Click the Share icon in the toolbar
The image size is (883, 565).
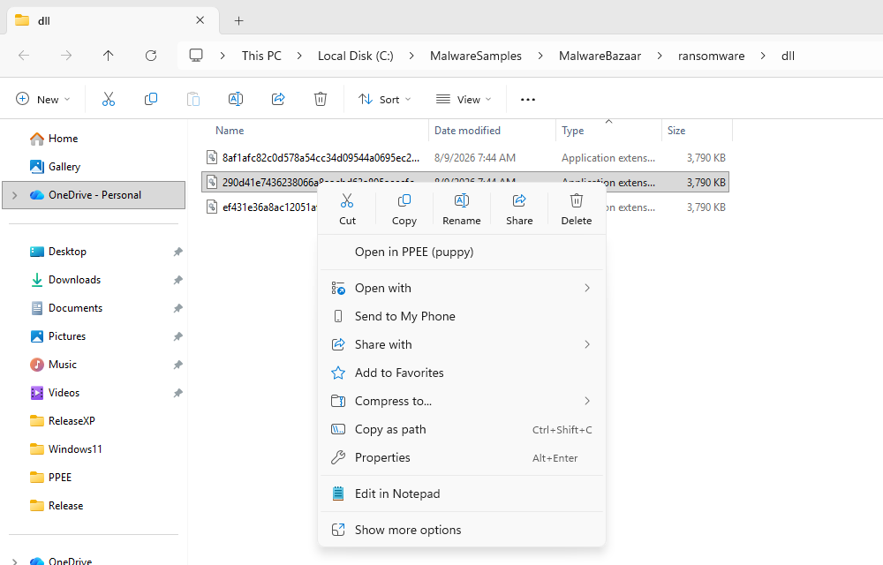(278, 100)
